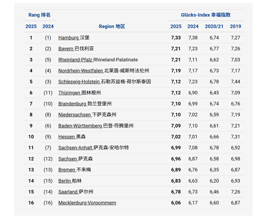The image size is (266, 218).
Task: Open the Rheinland-Pfalz link
Action: pyautogui.click(x=76, y=60)
